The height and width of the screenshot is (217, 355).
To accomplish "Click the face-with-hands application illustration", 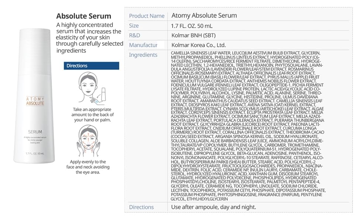I will click(89, 141).
